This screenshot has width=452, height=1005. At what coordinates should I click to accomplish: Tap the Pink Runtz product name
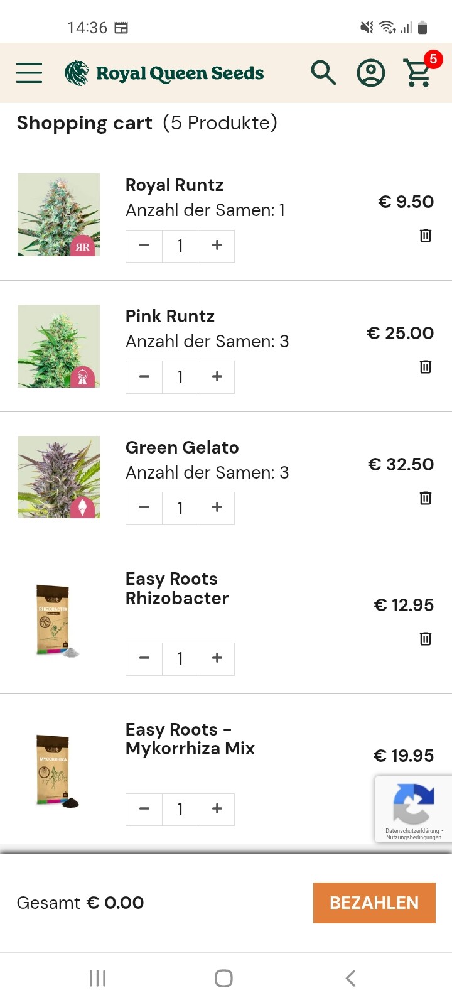[170, 317]
